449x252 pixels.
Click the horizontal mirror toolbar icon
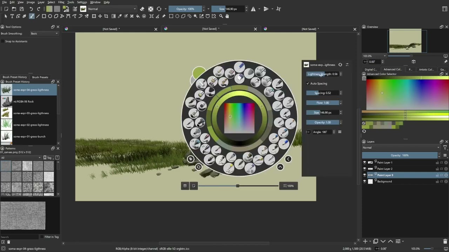[x=253, y=9]
